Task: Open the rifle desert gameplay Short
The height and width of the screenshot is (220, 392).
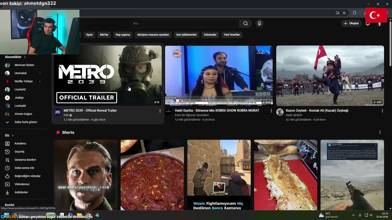Action: coord(352,175)
